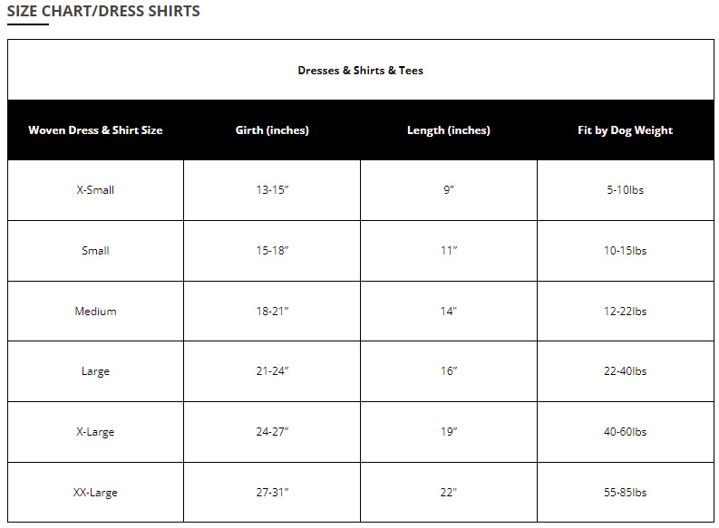Click the 5-10lbs weight cell

[x=625, y=190]
